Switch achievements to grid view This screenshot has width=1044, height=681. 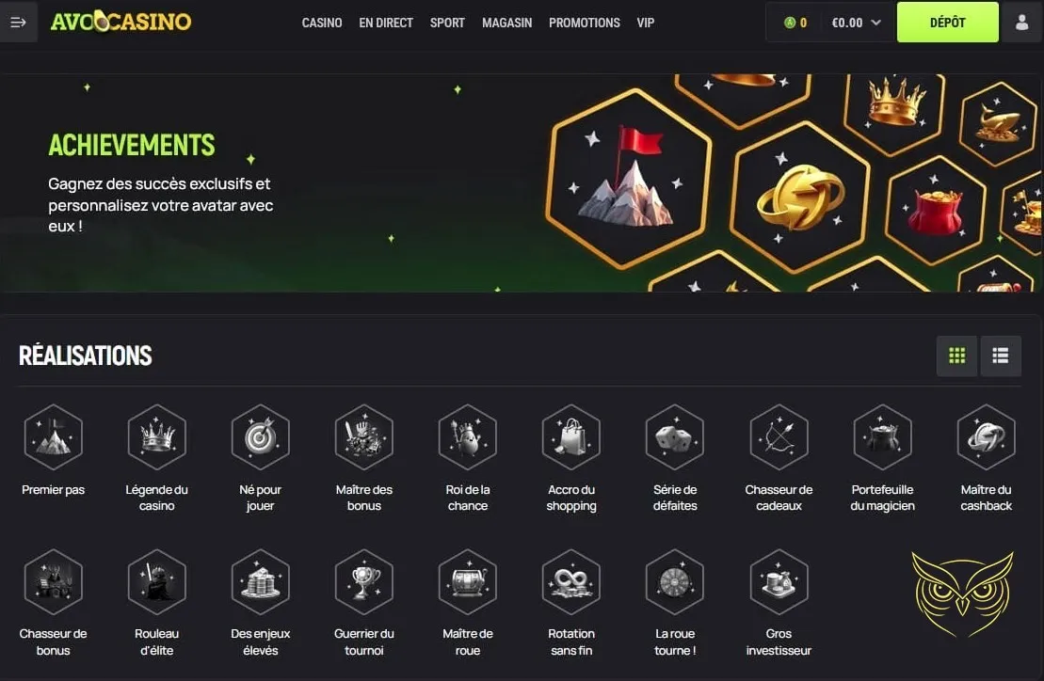point(956,356)
